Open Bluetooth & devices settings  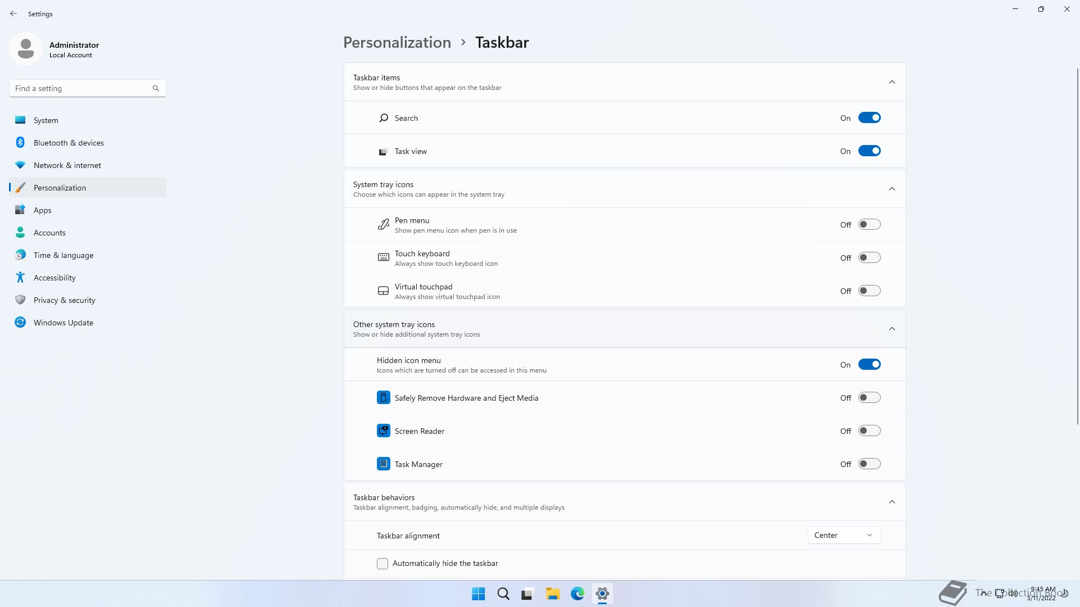click(x=69, y=143)
